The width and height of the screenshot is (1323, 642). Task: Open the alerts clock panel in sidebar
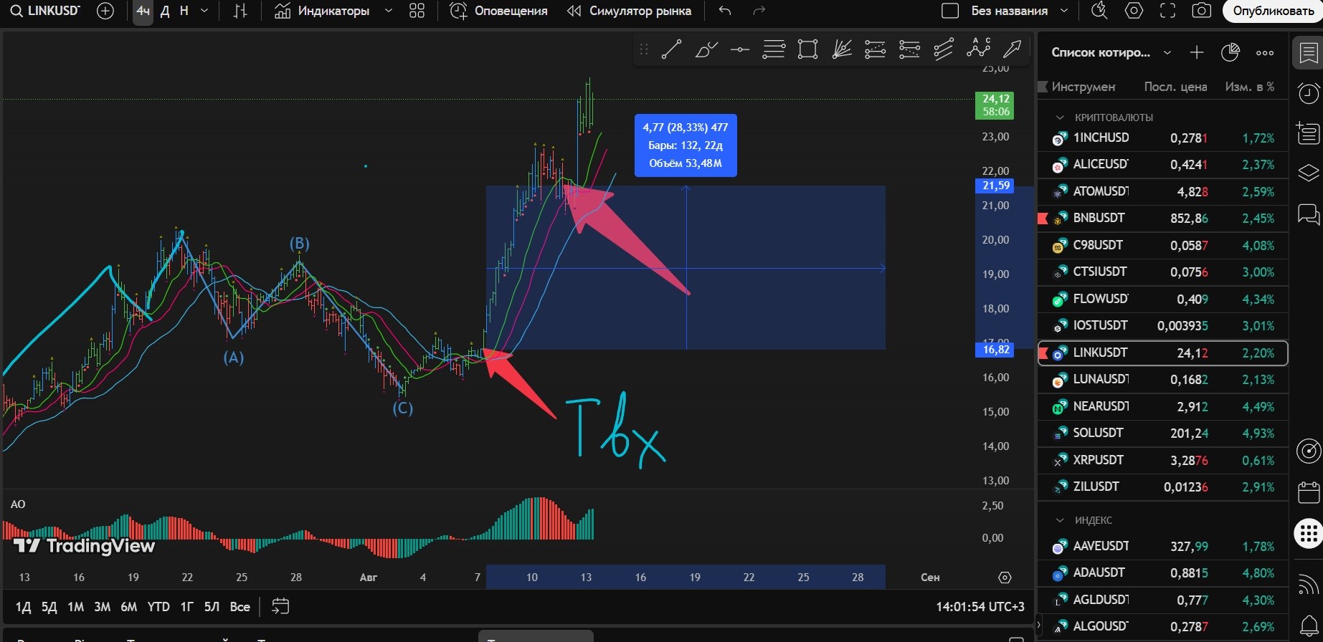click(x=1309, y=93)
